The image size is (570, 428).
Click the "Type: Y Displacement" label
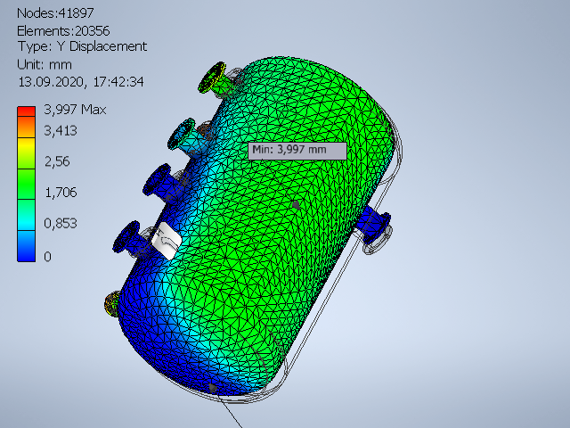[82, 46]
